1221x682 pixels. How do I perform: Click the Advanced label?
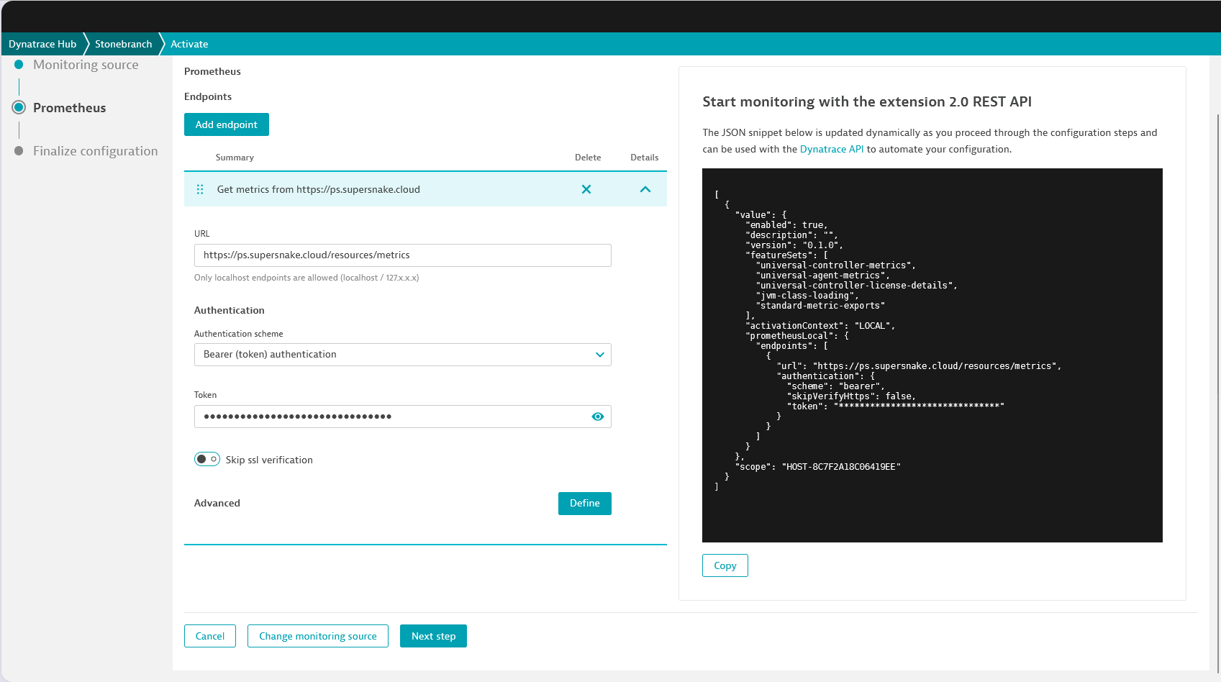[x=217, y=503]
